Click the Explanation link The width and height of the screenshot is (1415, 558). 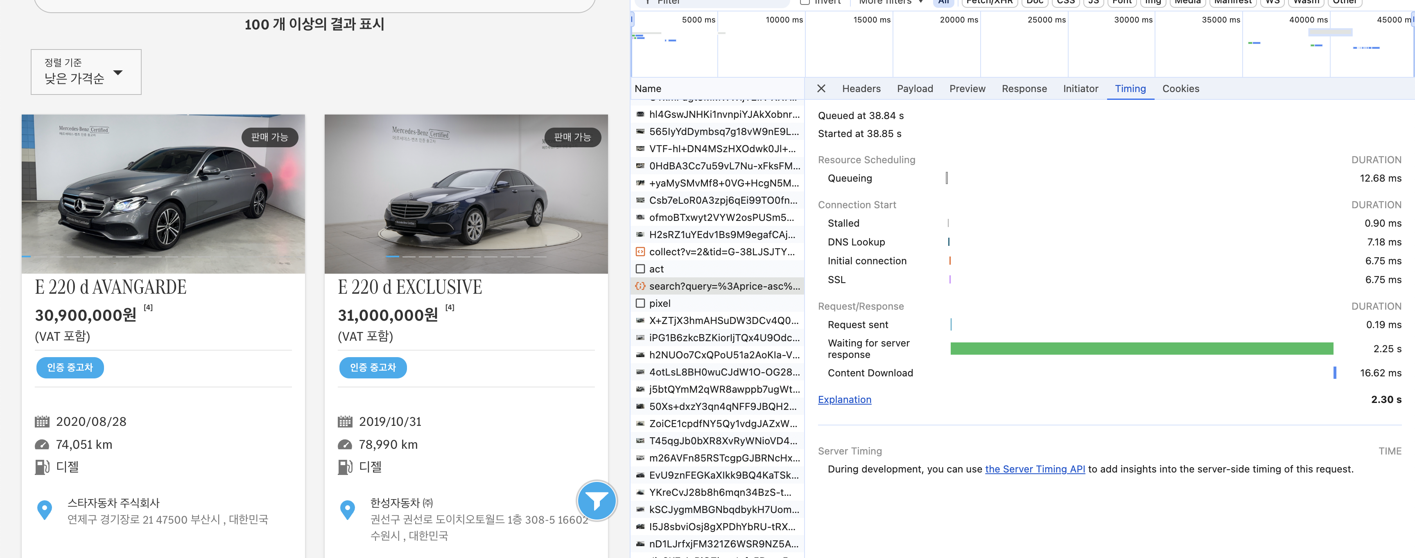[x=844, y=399]
